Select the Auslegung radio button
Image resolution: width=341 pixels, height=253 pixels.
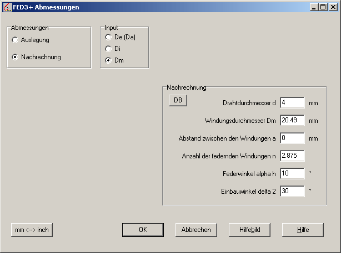tap(15, 40)
